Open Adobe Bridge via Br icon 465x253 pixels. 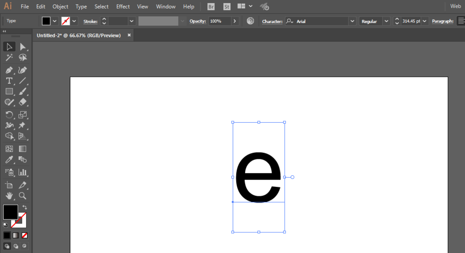click(211, 7)
